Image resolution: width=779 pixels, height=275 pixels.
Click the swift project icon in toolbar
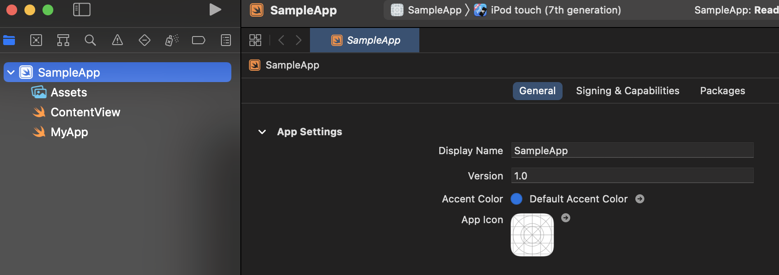pyautogui.click(x=257, y=10)
